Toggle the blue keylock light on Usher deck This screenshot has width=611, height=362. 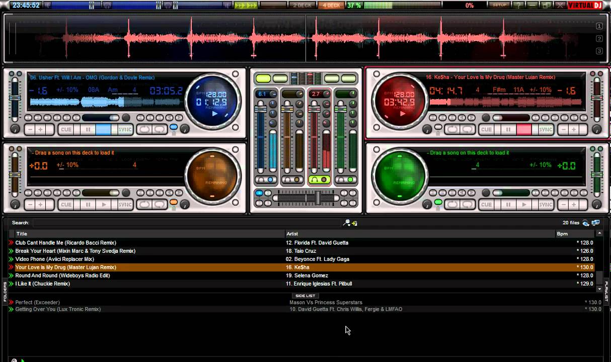tap(174, 127)
